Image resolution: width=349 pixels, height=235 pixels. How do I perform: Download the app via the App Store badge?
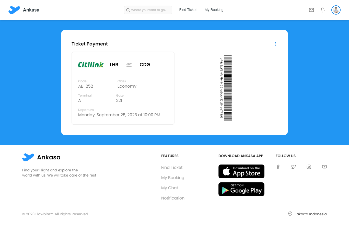(241, 171)
